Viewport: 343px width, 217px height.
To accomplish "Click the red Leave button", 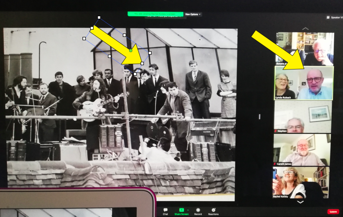I will (333, 212).
